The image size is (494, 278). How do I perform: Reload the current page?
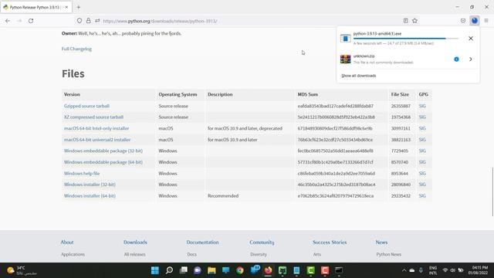point(31,21)
